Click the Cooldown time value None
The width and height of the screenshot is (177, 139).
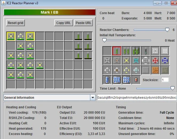[170, 118]
